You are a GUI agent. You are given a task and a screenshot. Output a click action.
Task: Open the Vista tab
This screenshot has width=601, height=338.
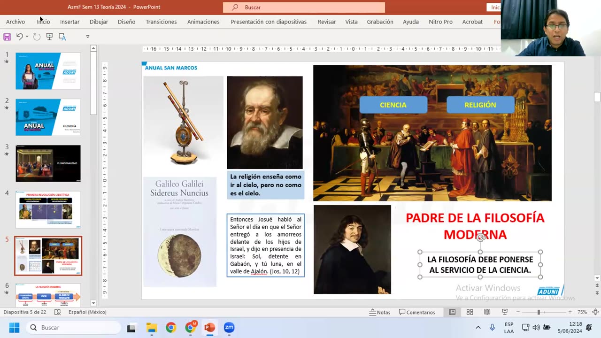point(351,22)
